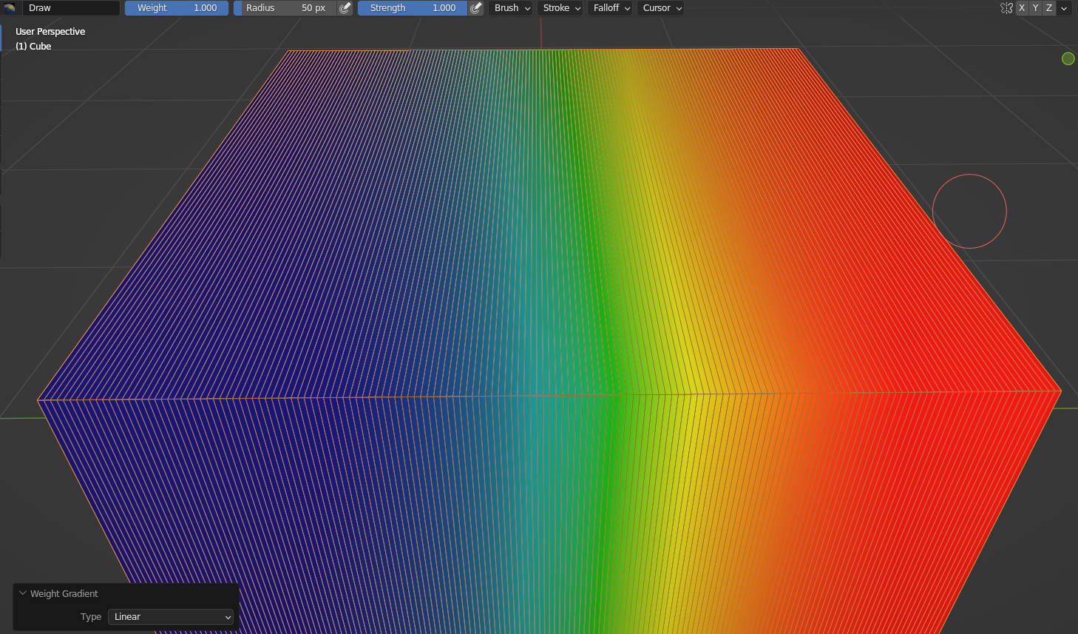
Task: Click the Draw brush preview icon
Action: (10, 8)
